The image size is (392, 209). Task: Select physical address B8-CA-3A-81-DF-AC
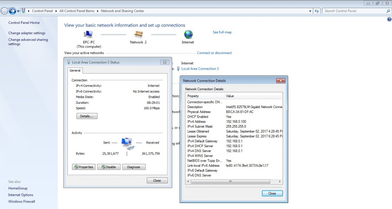click(x=240, y=112)
